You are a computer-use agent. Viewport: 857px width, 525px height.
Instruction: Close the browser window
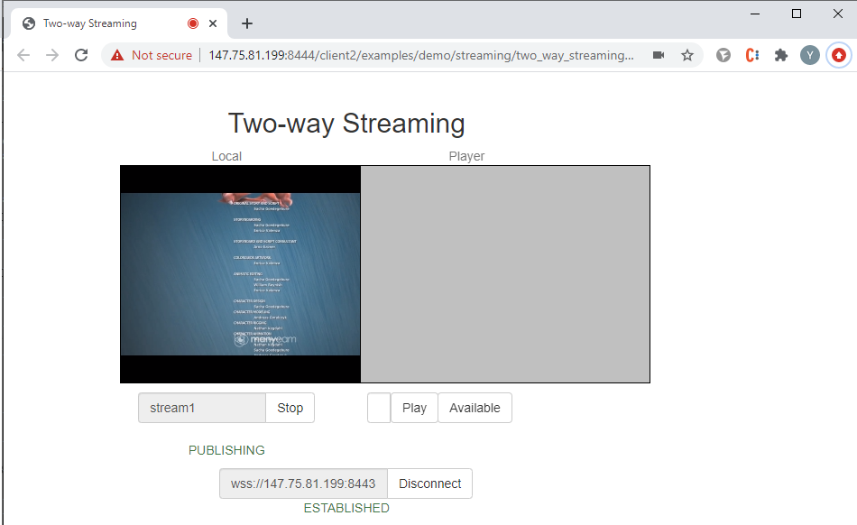838,14
